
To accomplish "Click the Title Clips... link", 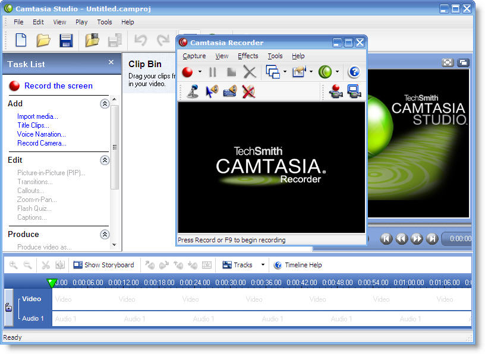I will click(x=33, y=125).
